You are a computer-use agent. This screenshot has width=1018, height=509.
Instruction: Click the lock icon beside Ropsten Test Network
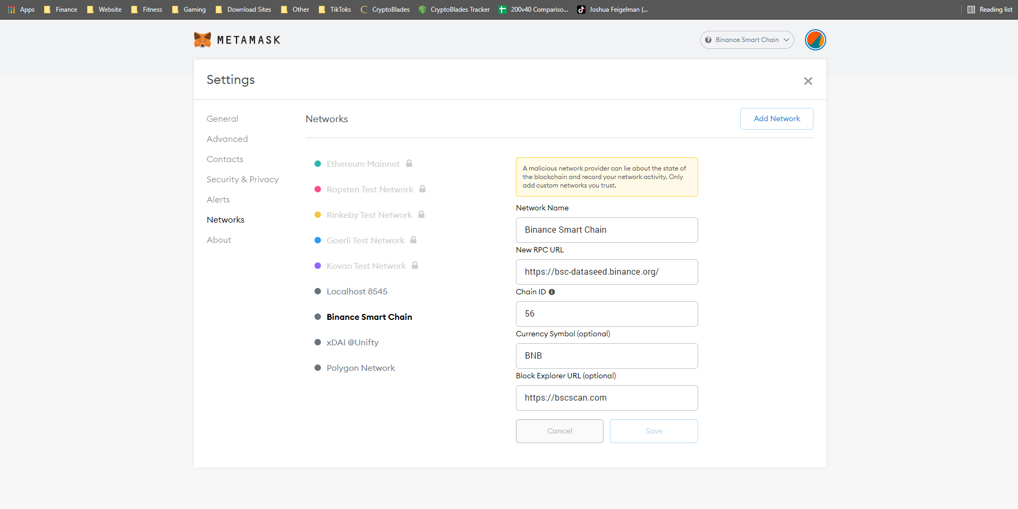click(422, 189)
